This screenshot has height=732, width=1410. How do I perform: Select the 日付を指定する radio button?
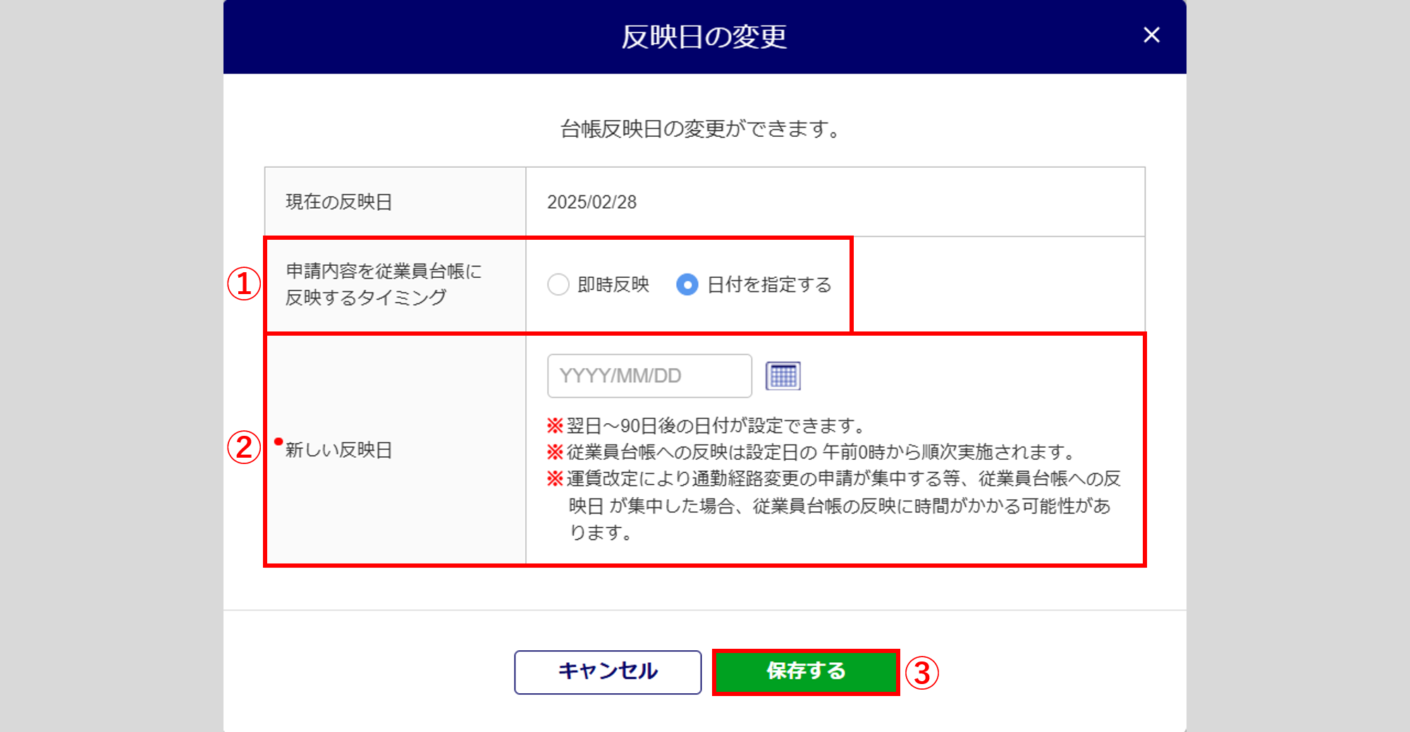(x=687, y=285)
